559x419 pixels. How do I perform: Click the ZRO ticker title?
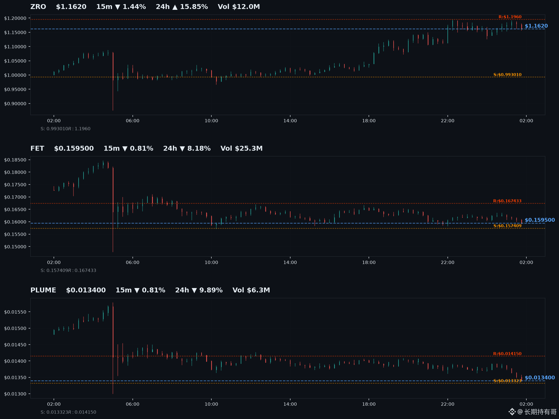38,7
